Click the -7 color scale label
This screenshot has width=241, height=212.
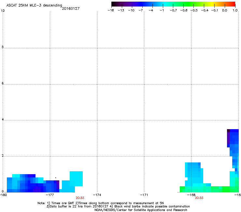[x=141, y=10]
